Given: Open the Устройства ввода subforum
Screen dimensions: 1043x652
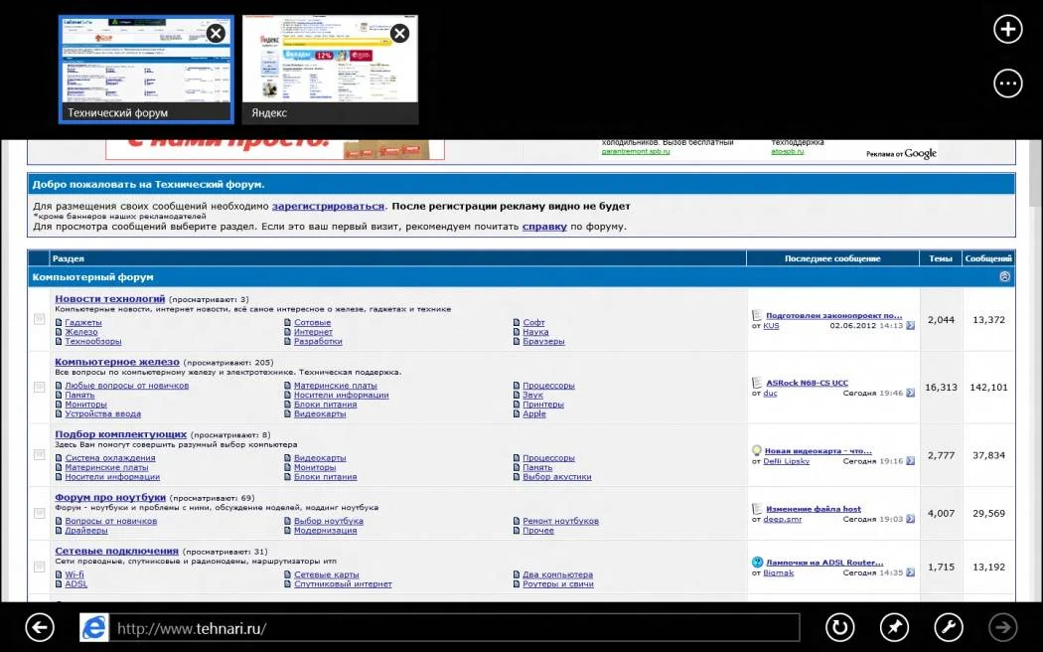Looking at the screenshot, I should [103, 413].
